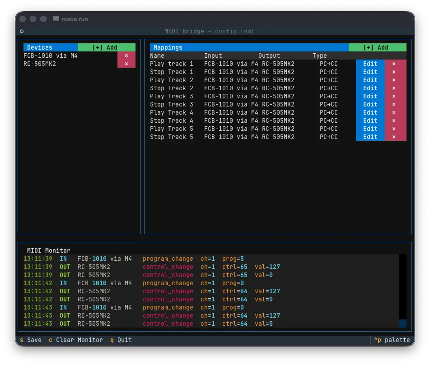Viewport: 430px width, 365px height.
Task: Remove the Stop Track 4 mapping
Action: [396, 120]
